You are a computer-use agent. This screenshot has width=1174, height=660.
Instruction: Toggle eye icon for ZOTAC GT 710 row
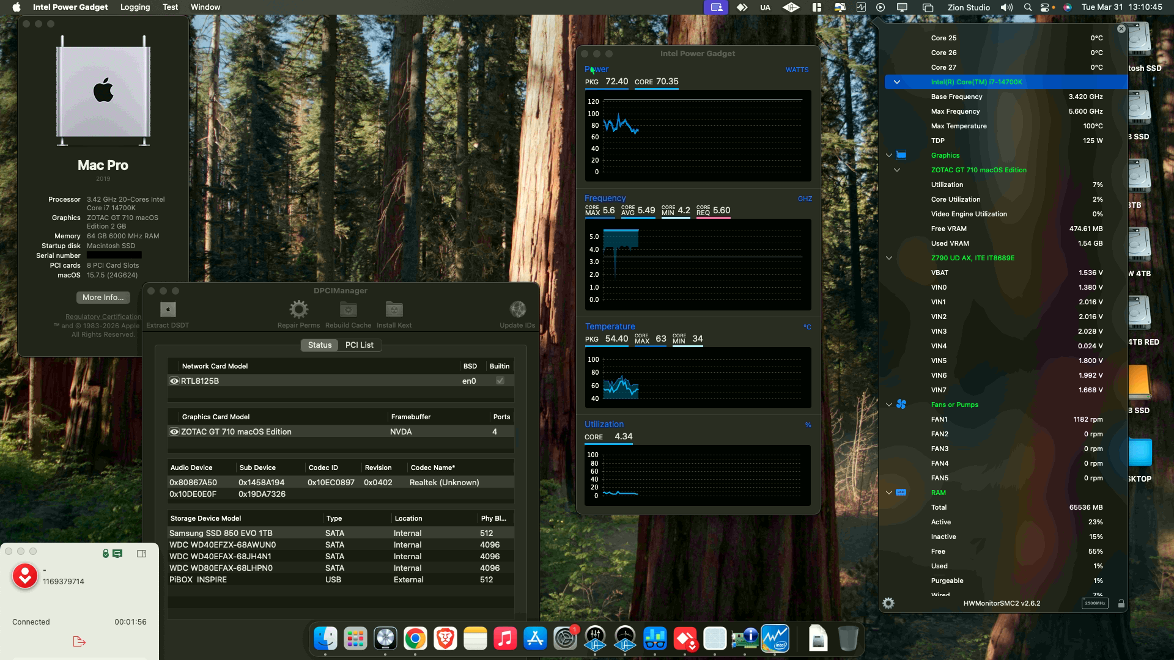[x=174, y=431]
